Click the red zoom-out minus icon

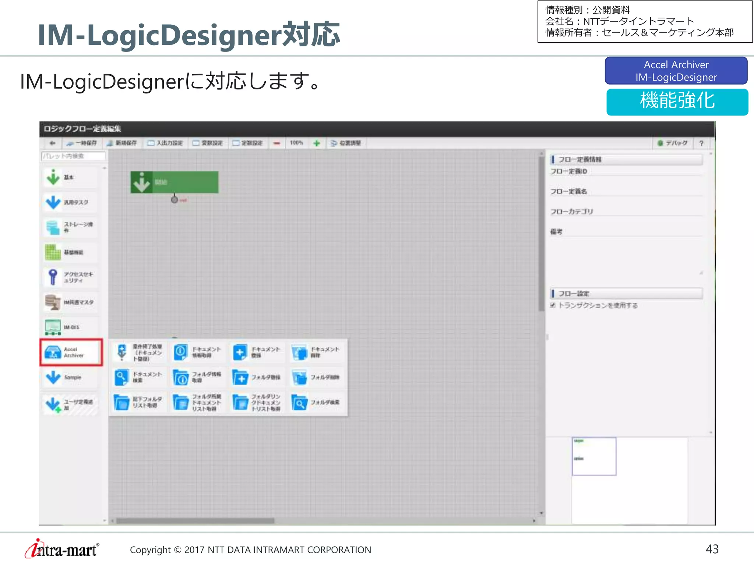pos(277,143)
